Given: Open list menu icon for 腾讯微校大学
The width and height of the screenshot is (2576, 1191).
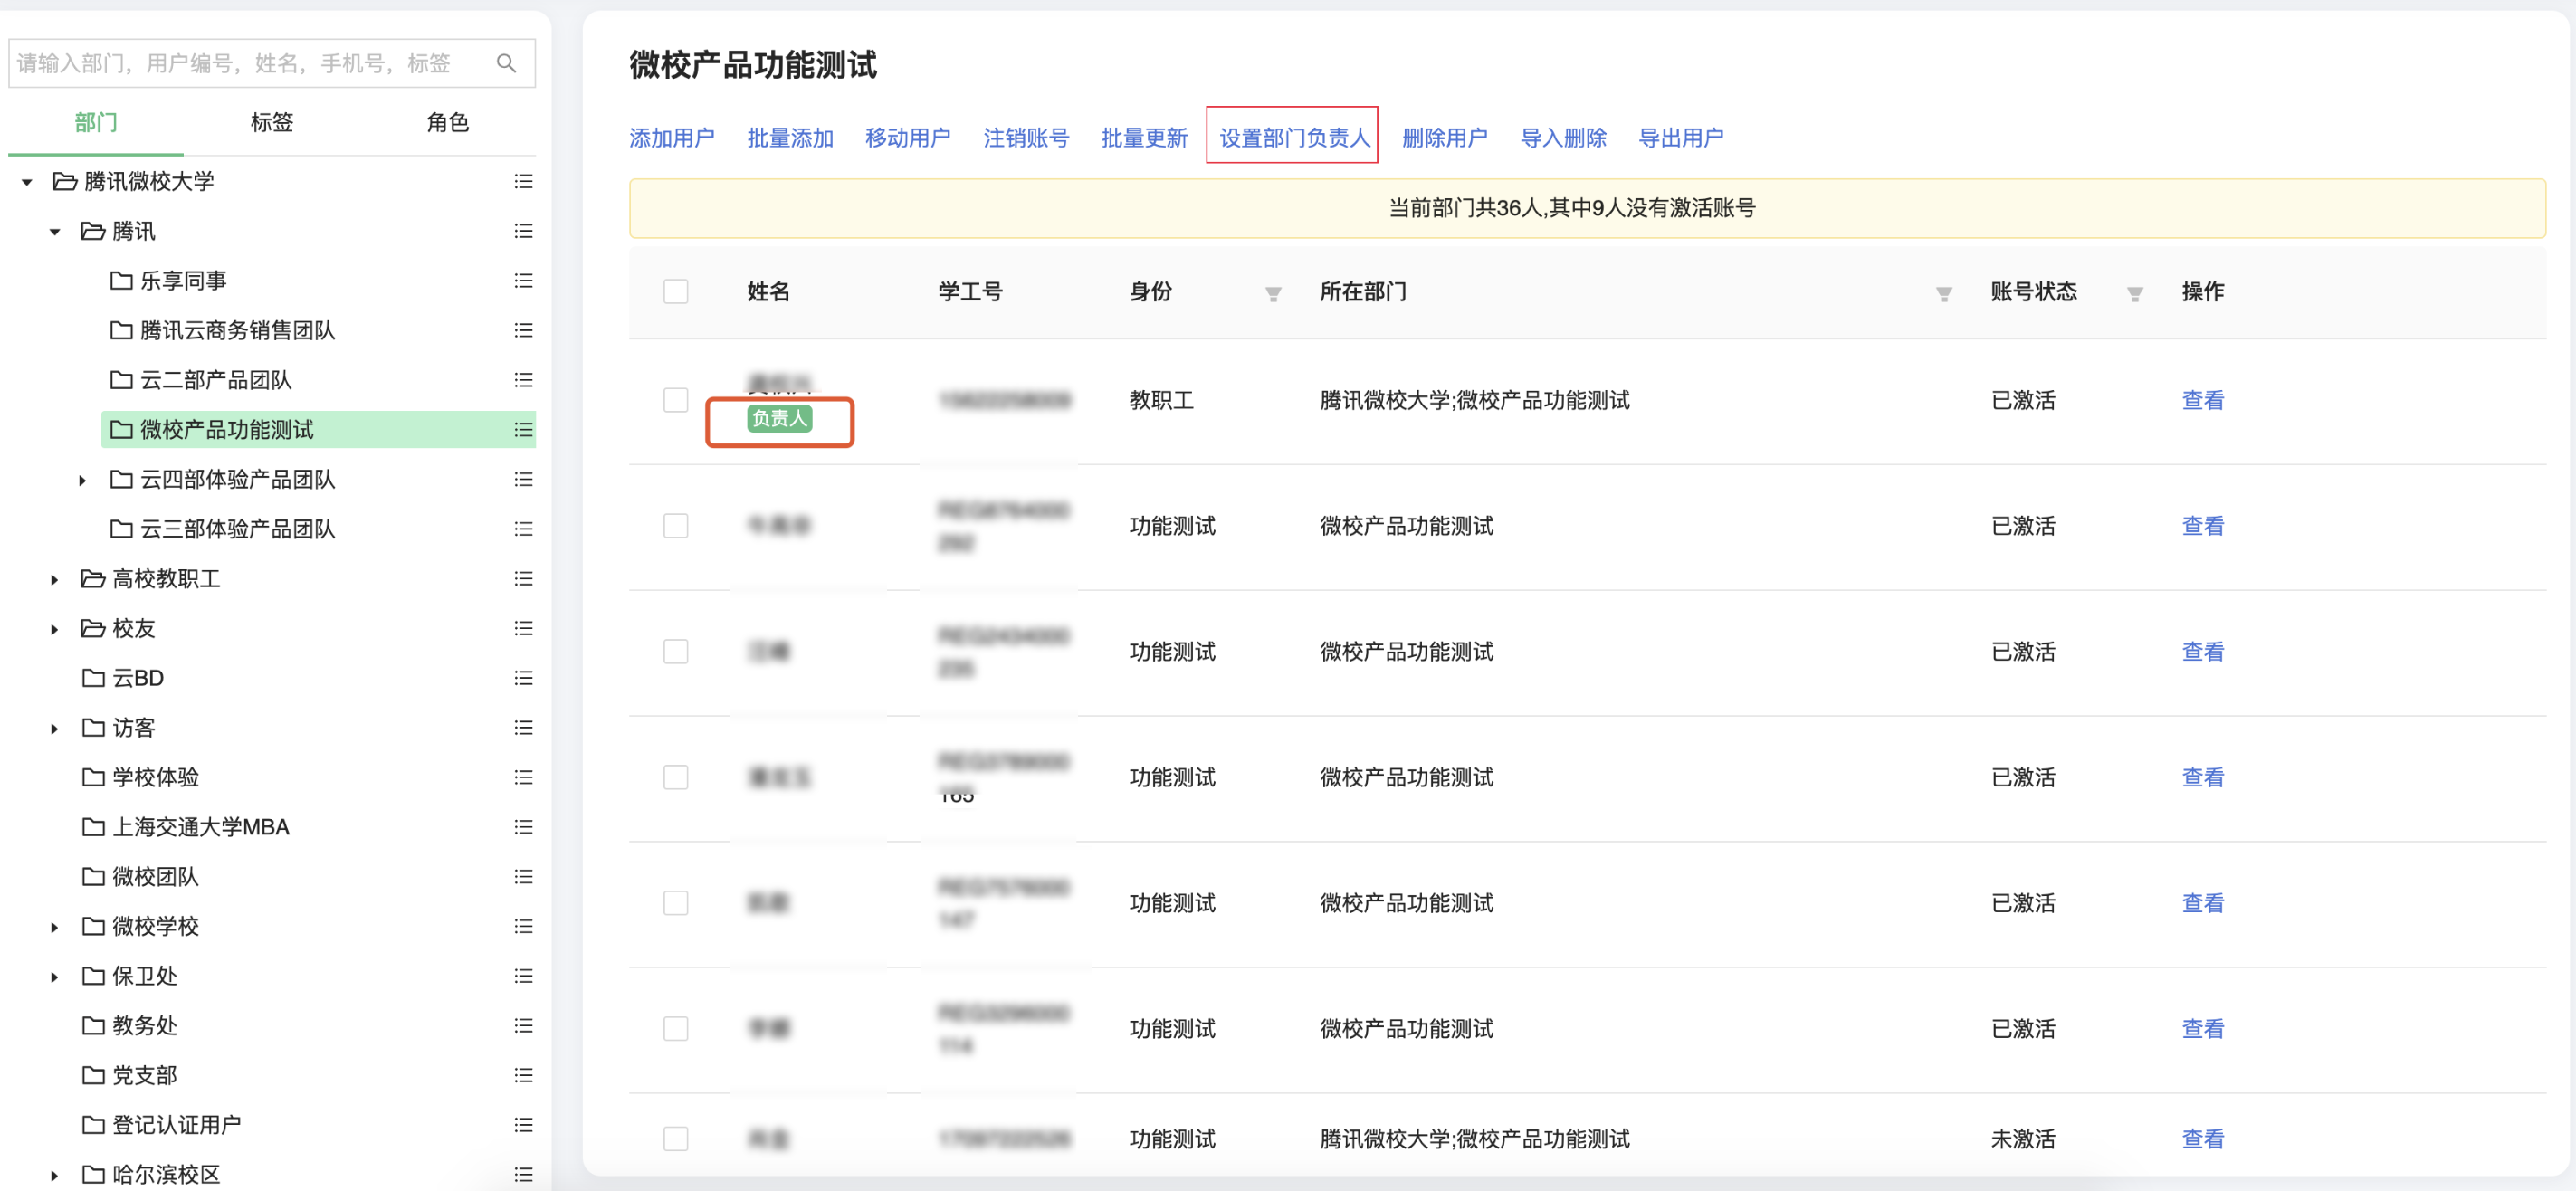Looking at the screenshot, I should [523, 182].
